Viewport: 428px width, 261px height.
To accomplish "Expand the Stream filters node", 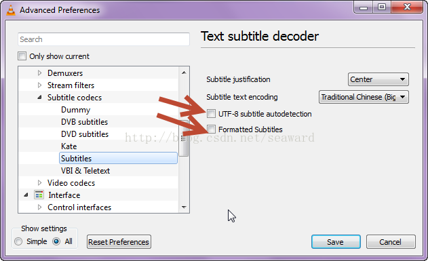I will pyautogui.click(x=39, y=85).
